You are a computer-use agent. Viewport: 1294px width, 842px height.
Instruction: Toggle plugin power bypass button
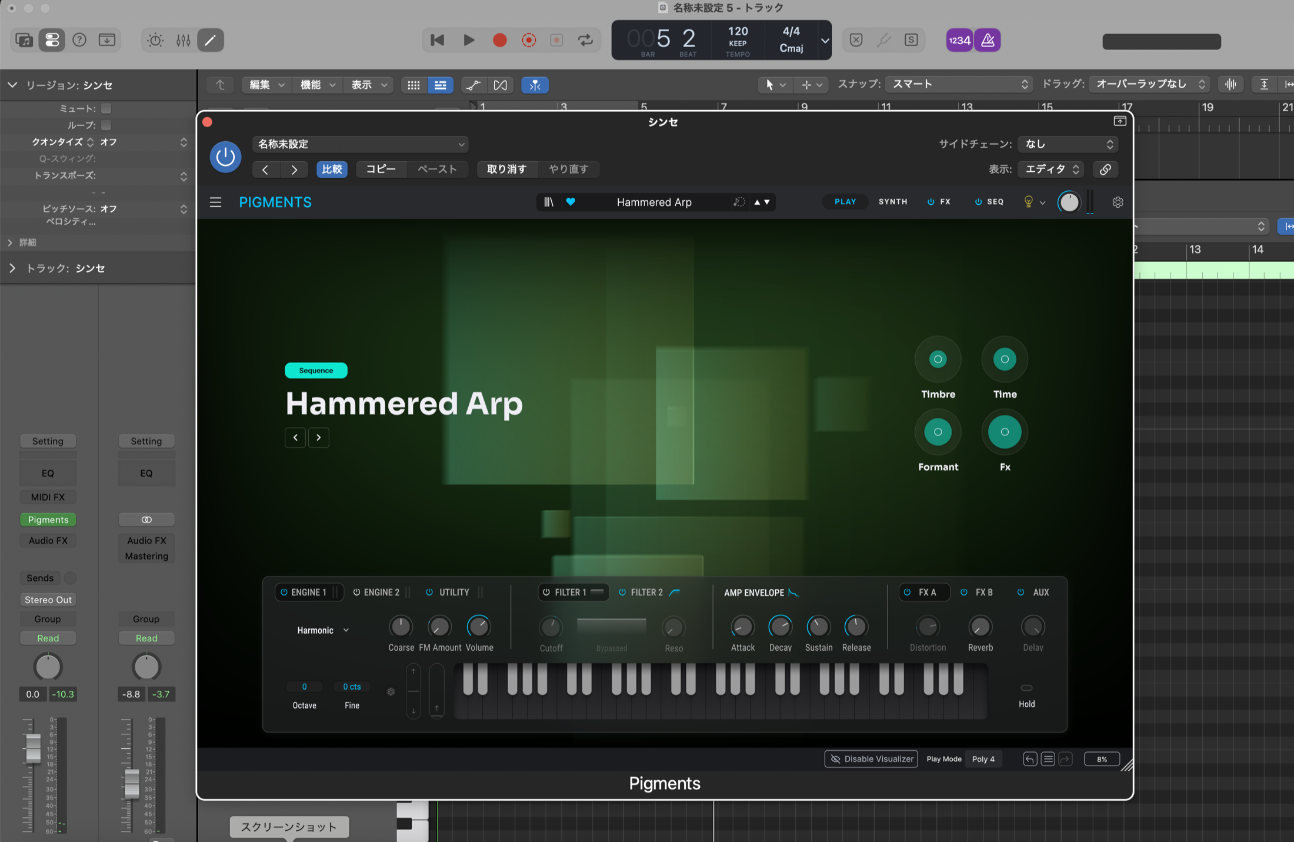[x=225, y=157]
